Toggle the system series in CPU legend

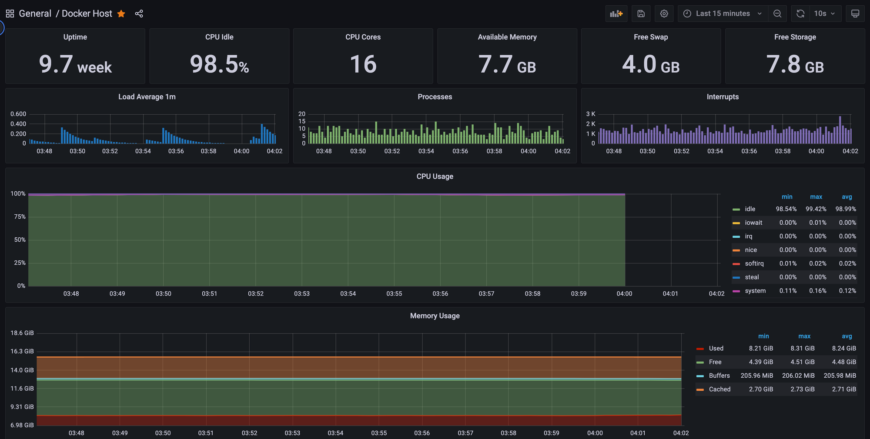(x=755, y=291)
